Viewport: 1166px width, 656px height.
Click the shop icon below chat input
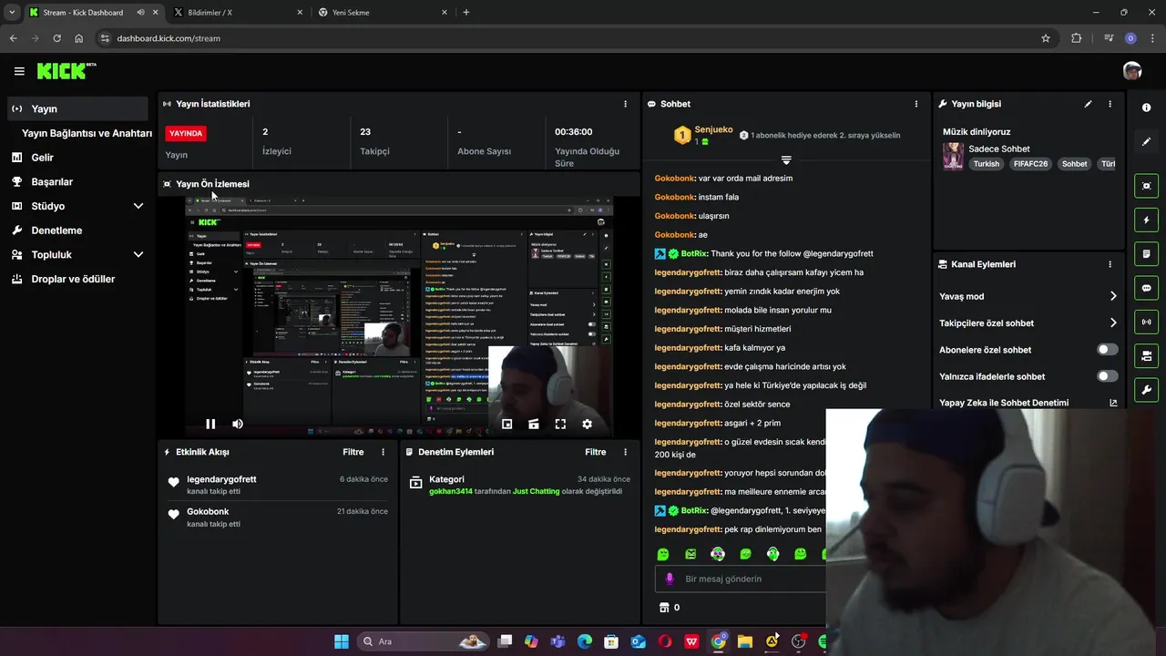(663, 608)
